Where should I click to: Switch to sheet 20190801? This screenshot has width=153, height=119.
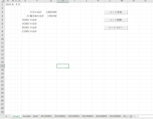(46, 116)
